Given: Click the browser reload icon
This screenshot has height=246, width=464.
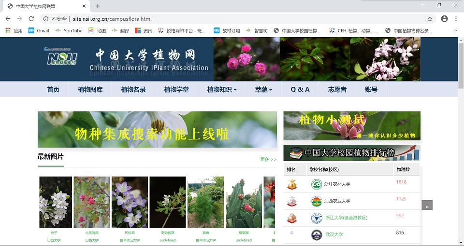Looking at the screenshot, I should 31,19.
